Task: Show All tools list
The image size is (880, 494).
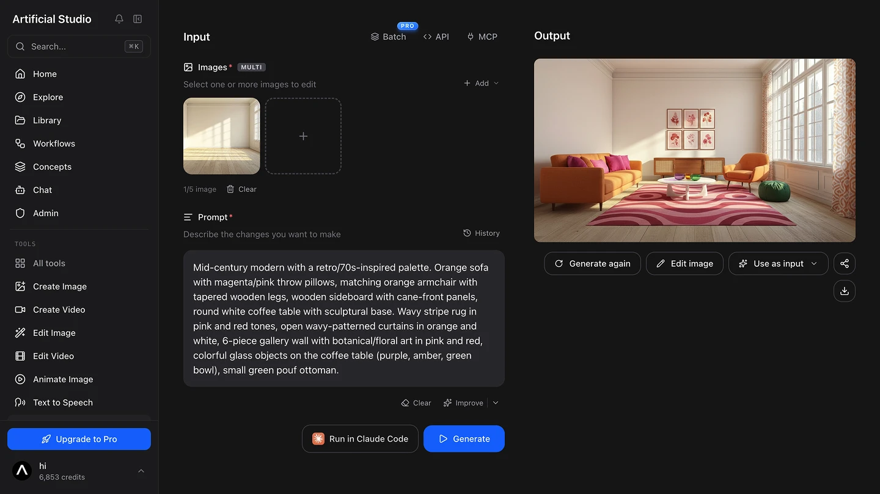Action: pos(79,263)
